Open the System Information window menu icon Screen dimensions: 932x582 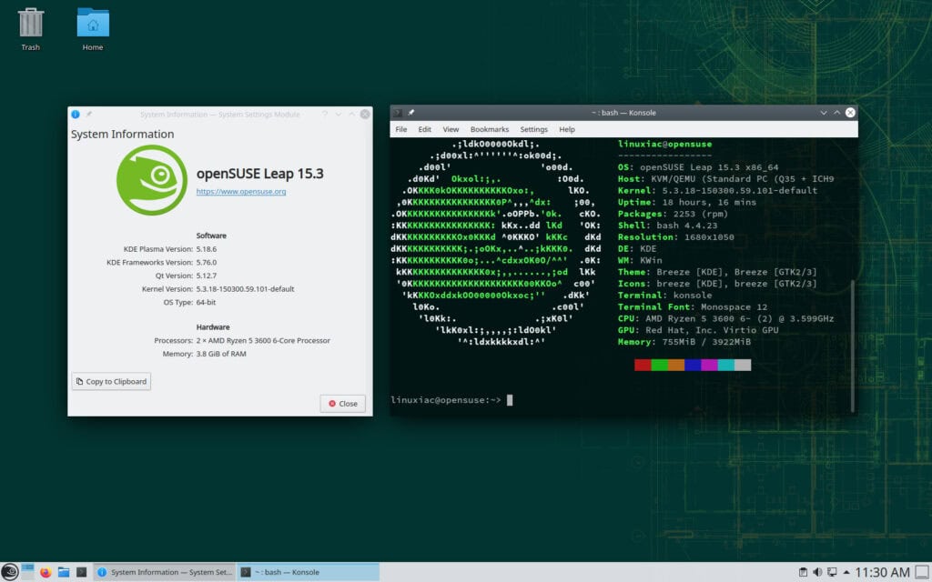(x=76, y=115)
